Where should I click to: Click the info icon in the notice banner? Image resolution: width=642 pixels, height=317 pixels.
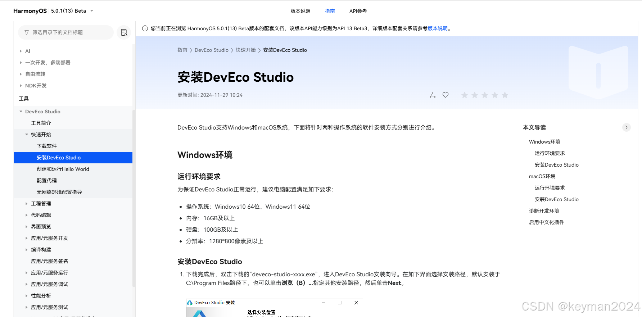click(x=145, y=28)
